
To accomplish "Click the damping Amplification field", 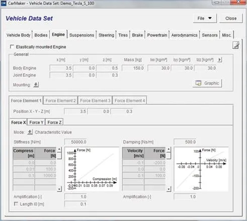I will tap(185, 196).
